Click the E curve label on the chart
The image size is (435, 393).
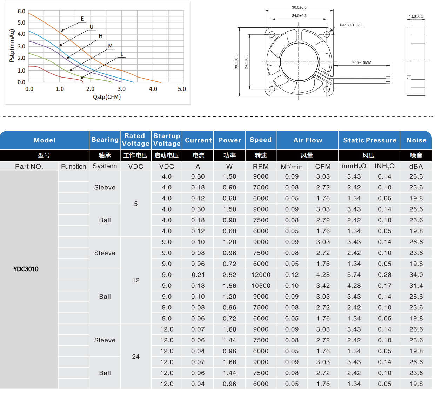click(x=82, y=18)
